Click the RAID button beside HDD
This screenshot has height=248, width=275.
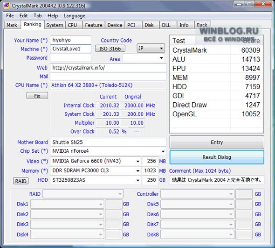tap(21, 181)
